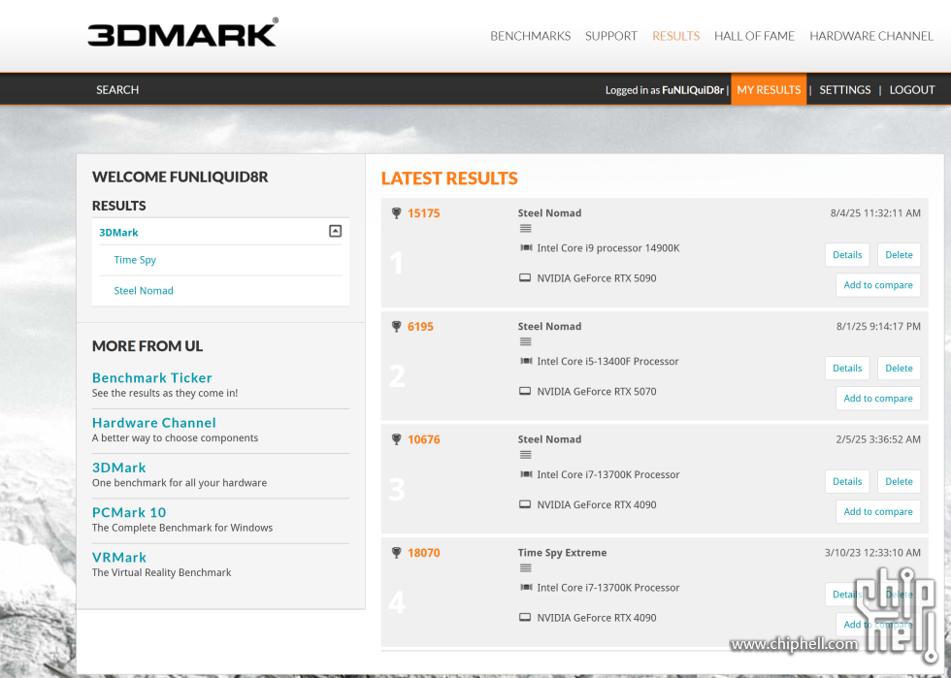Open list icon under Time Spy Extreme result
Screen dimensions: 951x678
526,568
